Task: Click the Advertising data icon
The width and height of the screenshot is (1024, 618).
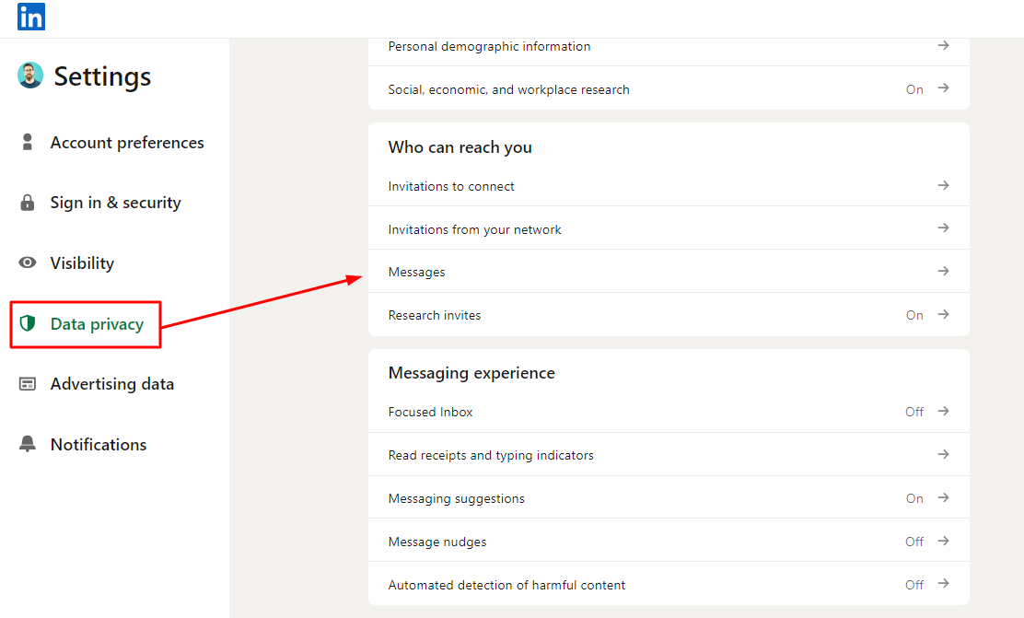Action: tap(28, 384)
